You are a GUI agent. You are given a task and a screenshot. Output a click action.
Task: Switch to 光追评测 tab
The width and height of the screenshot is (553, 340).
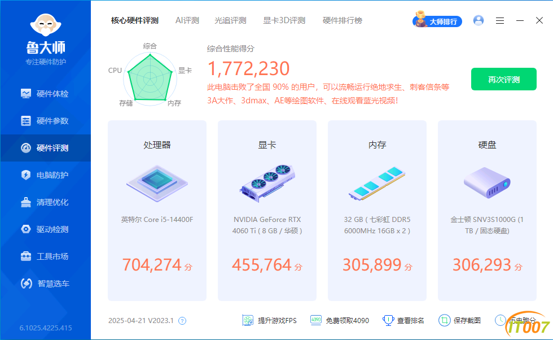pos(230,20)
